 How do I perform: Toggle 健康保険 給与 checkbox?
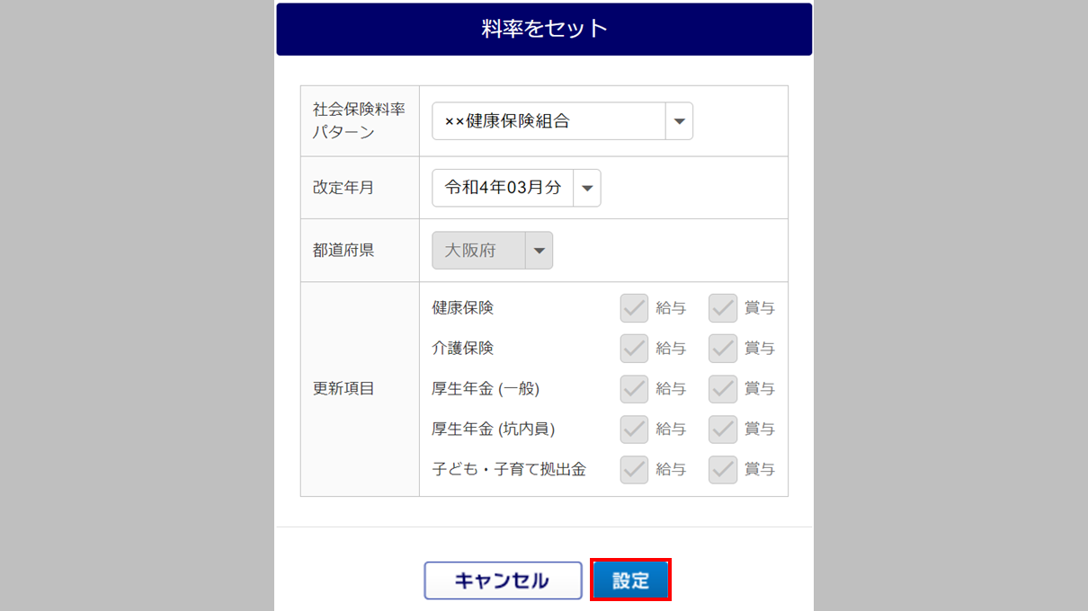point(635,308)
